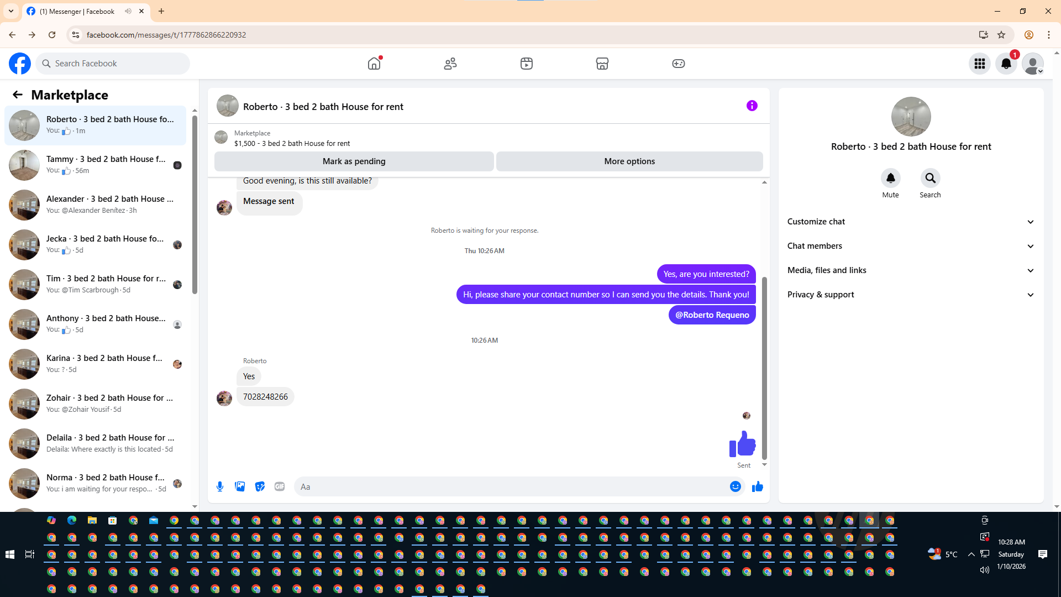Open Facebook notifications bell
1061x597 pixels.
[1006, 64]
